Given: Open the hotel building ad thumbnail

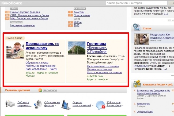Looking at the screenshot, I should click(77, 48).
